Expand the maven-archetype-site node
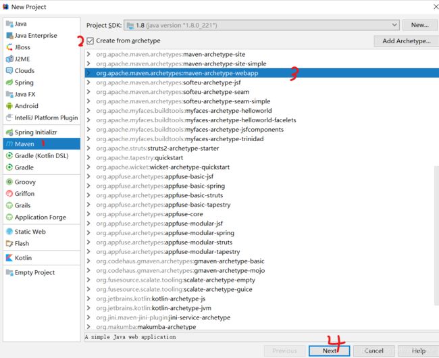 pyautogui.click(x=88, y=54)
